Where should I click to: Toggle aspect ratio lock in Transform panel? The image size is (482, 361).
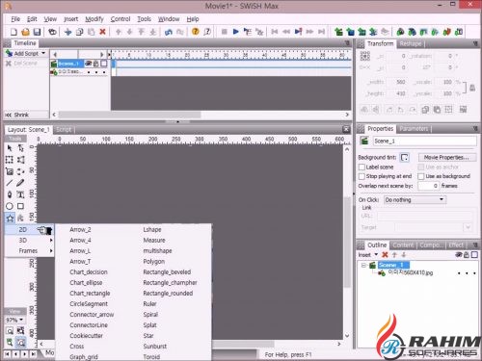[x=472, y=88]
